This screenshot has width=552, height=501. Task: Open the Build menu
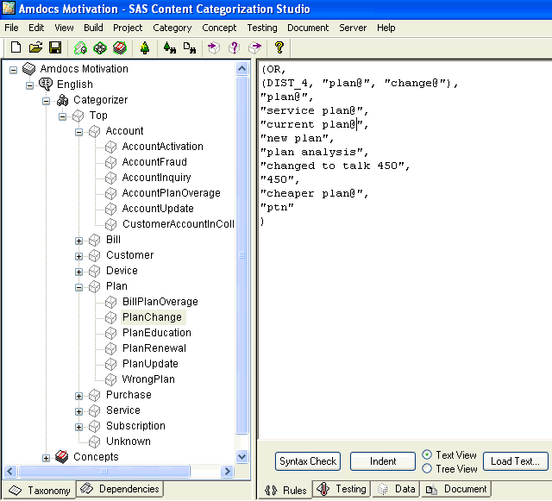[x=93, y=28]
